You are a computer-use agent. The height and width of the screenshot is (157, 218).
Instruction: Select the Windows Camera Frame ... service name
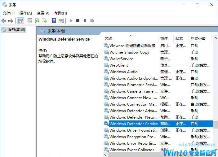[133, 91]
